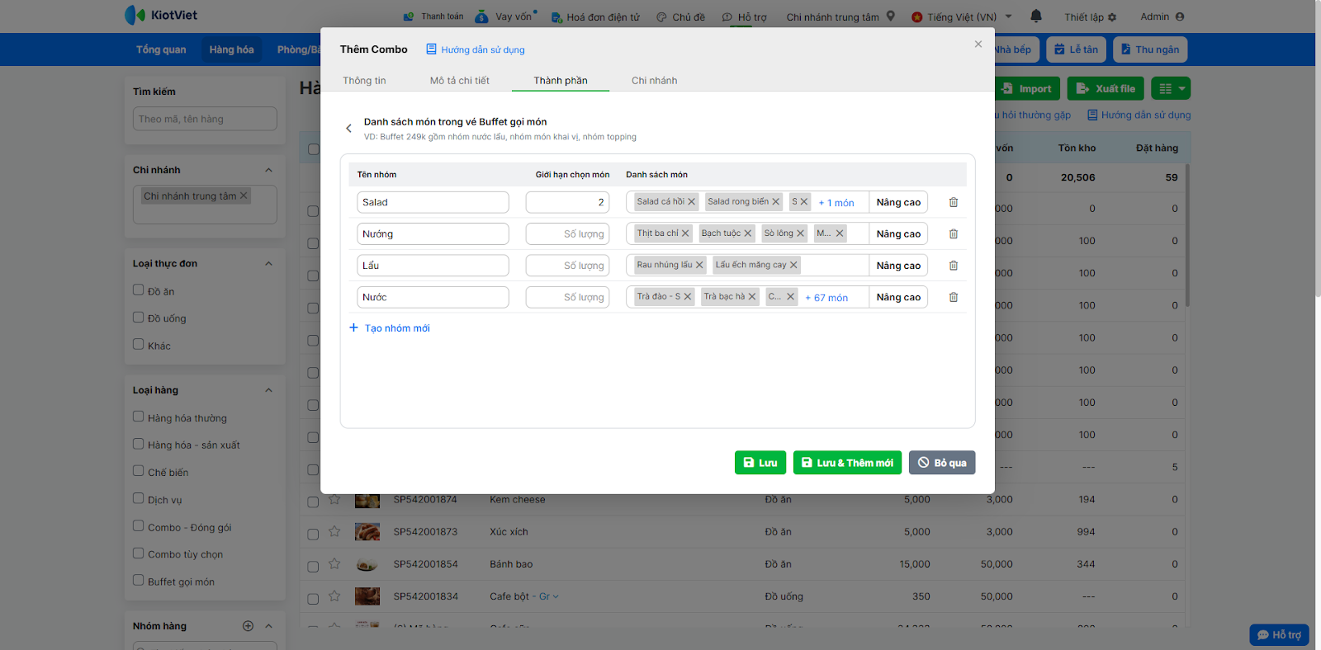Open the branch location pin icon

891,16
